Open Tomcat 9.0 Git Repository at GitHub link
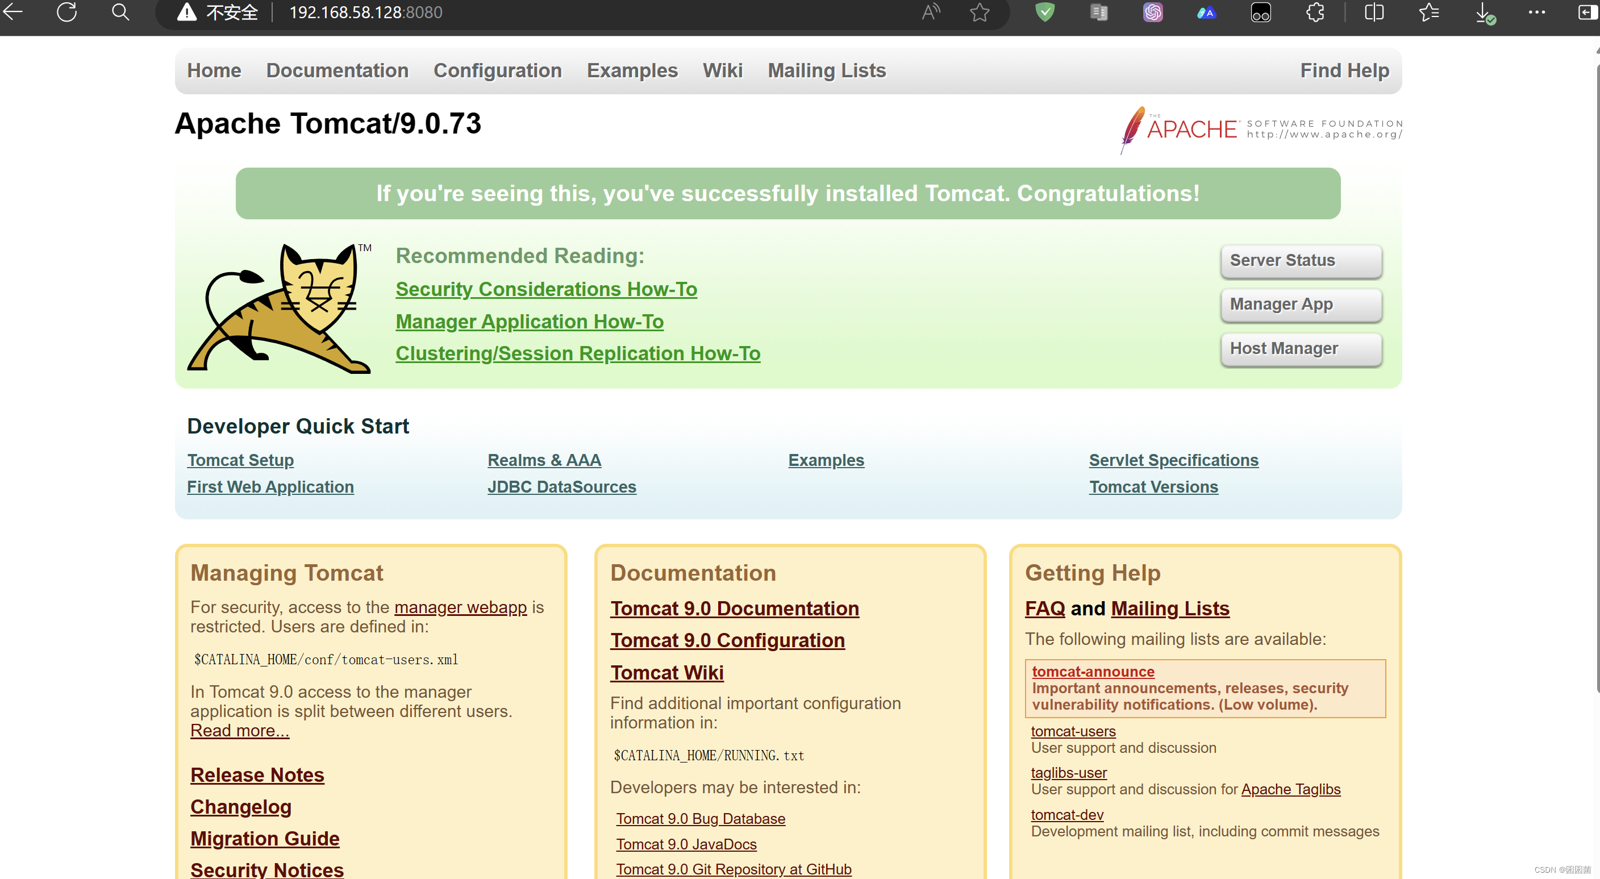 pos(734,869)
